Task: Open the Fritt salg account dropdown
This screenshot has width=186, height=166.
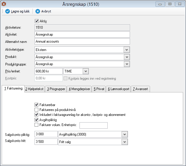Action: pos(124,142)
